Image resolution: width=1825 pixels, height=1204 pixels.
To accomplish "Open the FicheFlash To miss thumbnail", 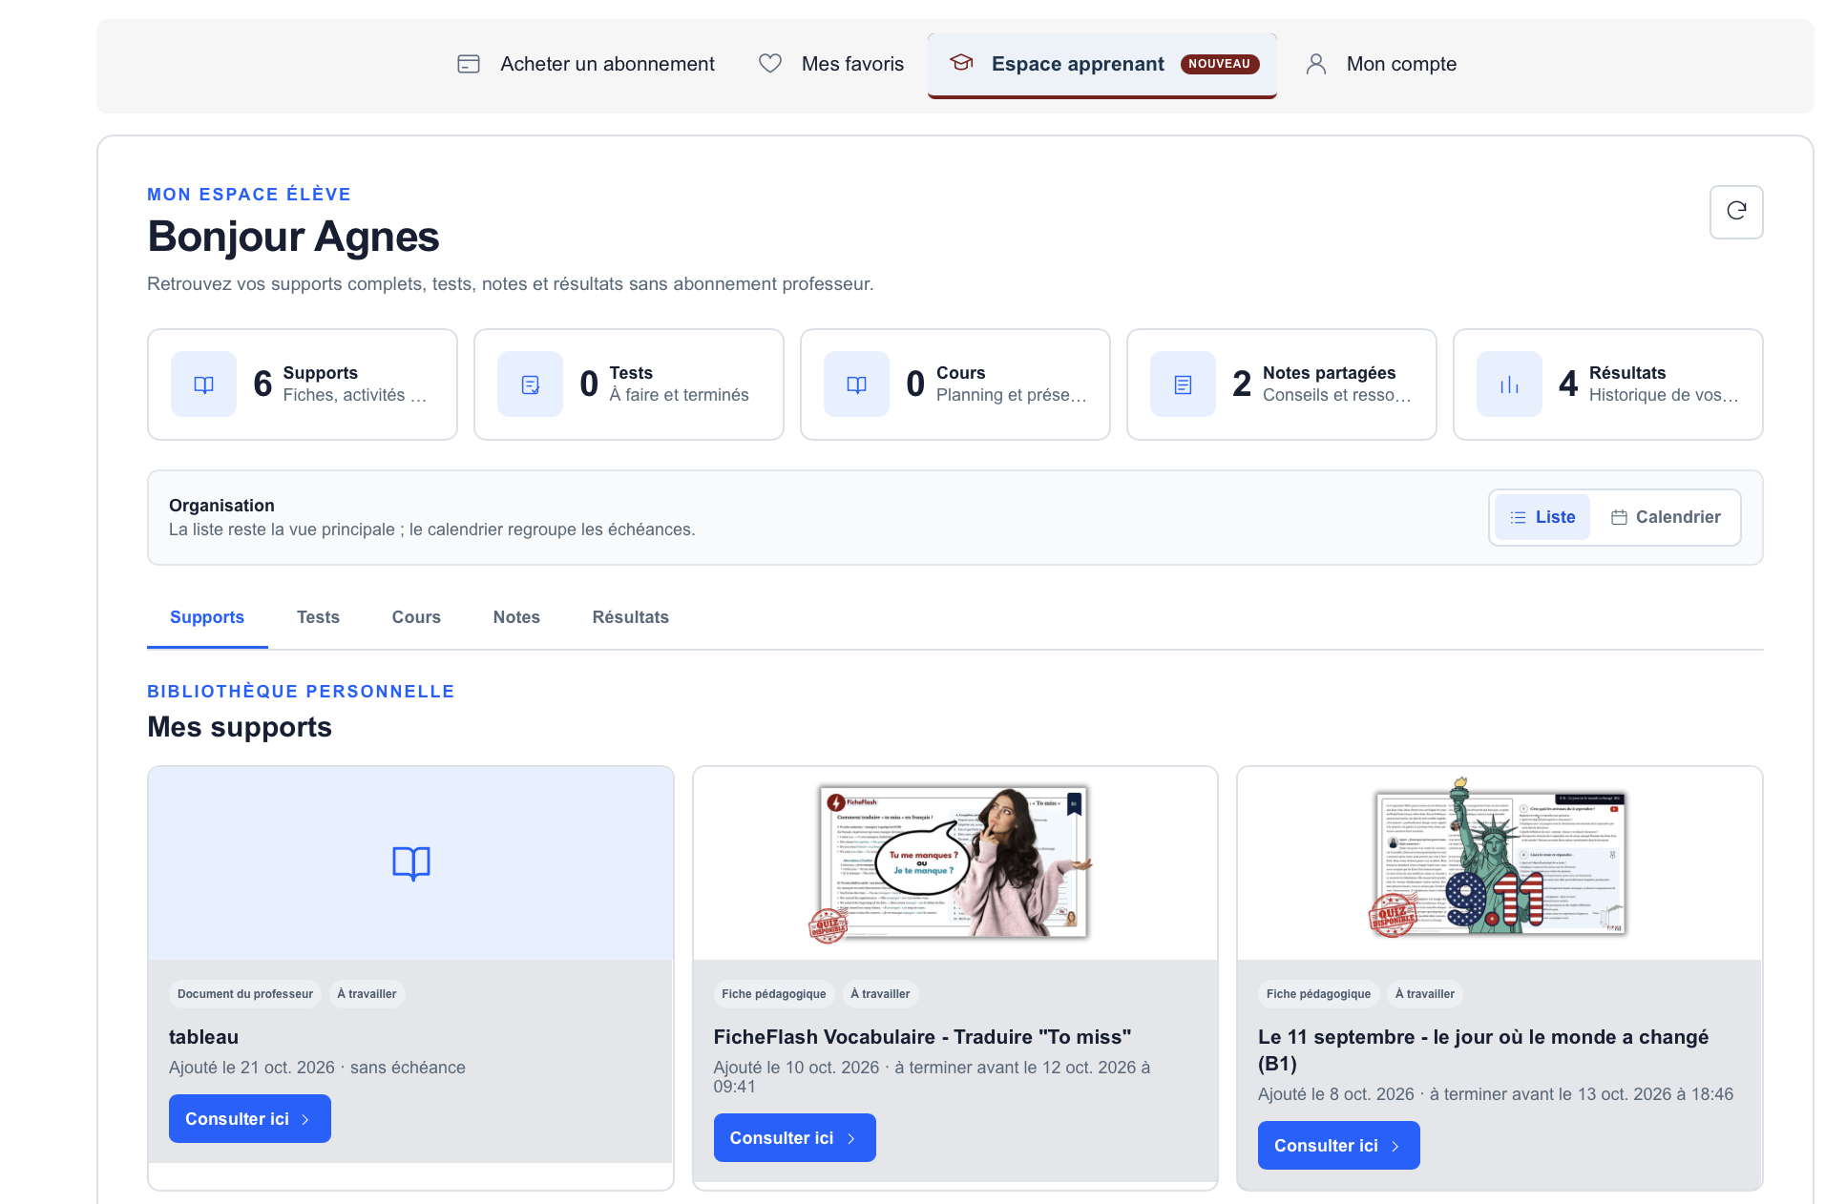I will click(x=954, y=863).
